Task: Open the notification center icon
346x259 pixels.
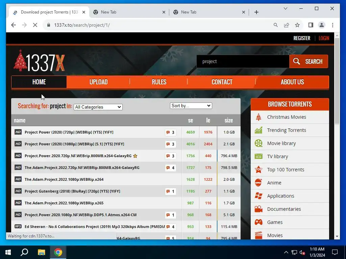Action: (x=335, y=252)
